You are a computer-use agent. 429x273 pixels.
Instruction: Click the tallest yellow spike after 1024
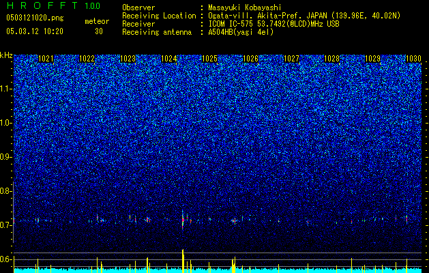(183, 261)
